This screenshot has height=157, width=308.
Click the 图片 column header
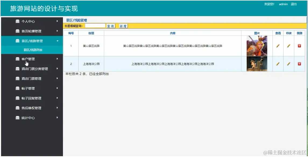(x=257, y=33)
